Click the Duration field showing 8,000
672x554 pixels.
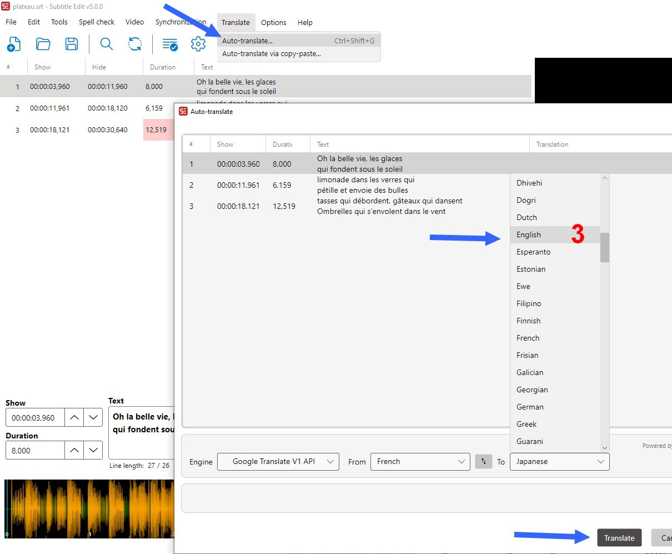click(x=35, y=450)
